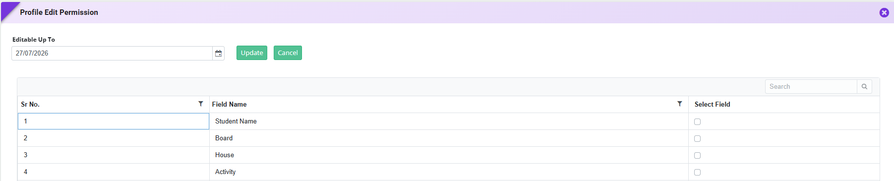Click the House field name cell

[449, 155]
